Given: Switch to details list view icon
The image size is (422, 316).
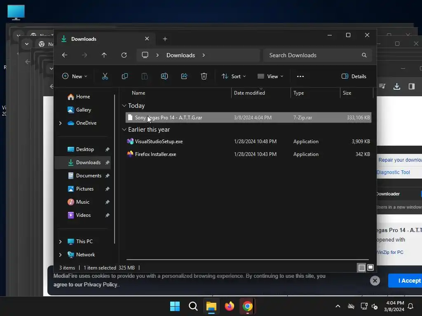Looking at the screenshot, I should click(x=362, y=267).
